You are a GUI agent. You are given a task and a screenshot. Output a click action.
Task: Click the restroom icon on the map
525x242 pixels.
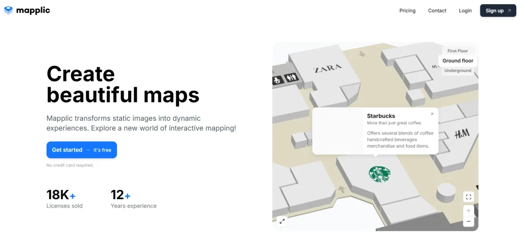[x=291, y=78]
